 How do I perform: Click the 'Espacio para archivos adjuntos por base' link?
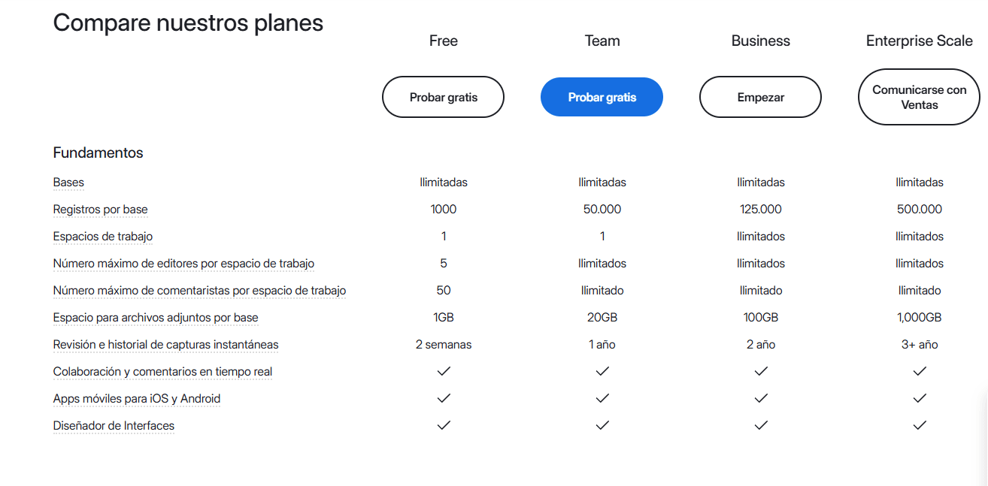[155, 317]
